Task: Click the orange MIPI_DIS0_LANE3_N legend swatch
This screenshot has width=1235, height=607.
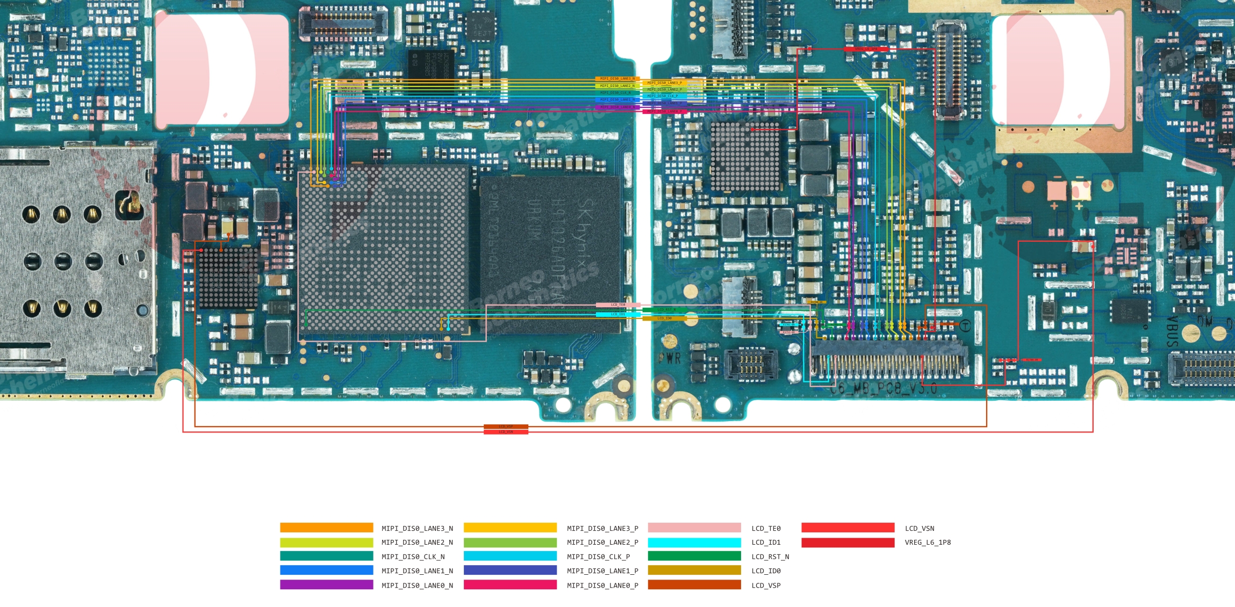Action: (326, 527)
